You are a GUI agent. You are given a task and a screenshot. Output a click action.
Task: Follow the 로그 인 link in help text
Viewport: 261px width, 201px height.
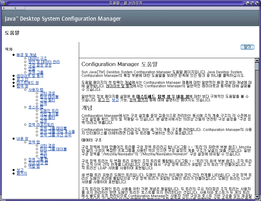click(104, 100)
